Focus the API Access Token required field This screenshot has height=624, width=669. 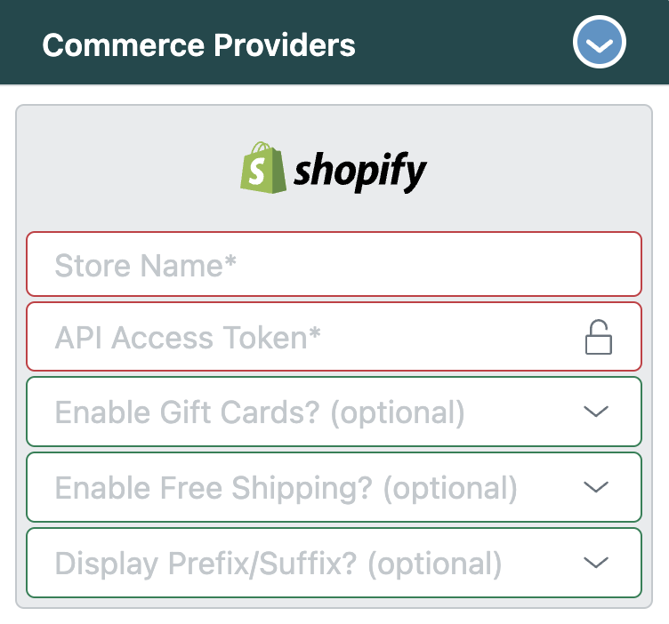click(334, 337)
